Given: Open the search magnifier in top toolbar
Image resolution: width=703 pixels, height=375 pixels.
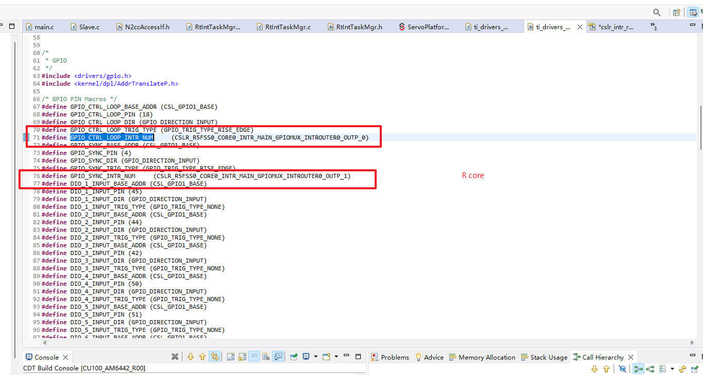Looking at the screenshot, I should point(657,12).
